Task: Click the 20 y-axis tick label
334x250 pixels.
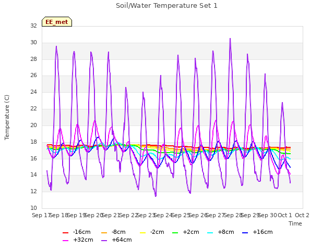Action: tap(33, 125)
